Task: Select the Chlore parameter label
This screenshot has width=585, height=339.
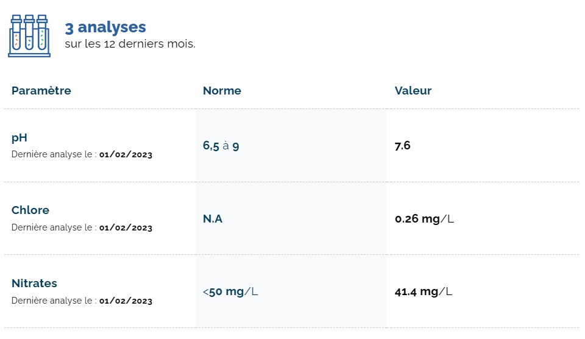Action: point(30,210)
